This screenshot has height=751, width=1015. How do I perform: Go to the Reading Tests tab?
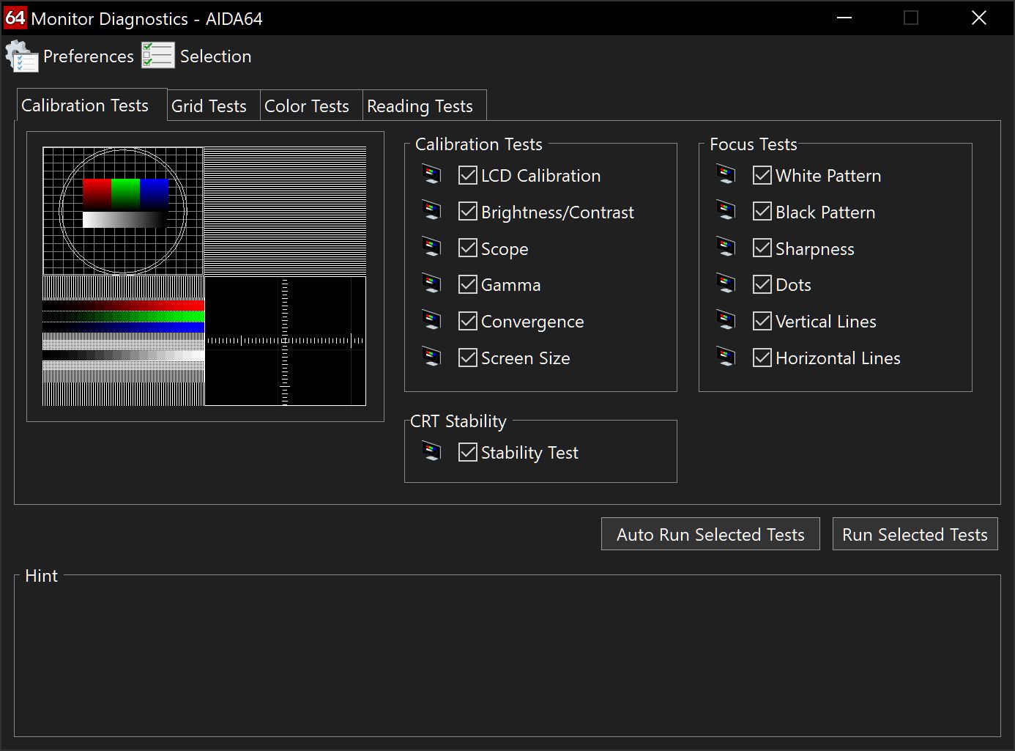point(420,106)
